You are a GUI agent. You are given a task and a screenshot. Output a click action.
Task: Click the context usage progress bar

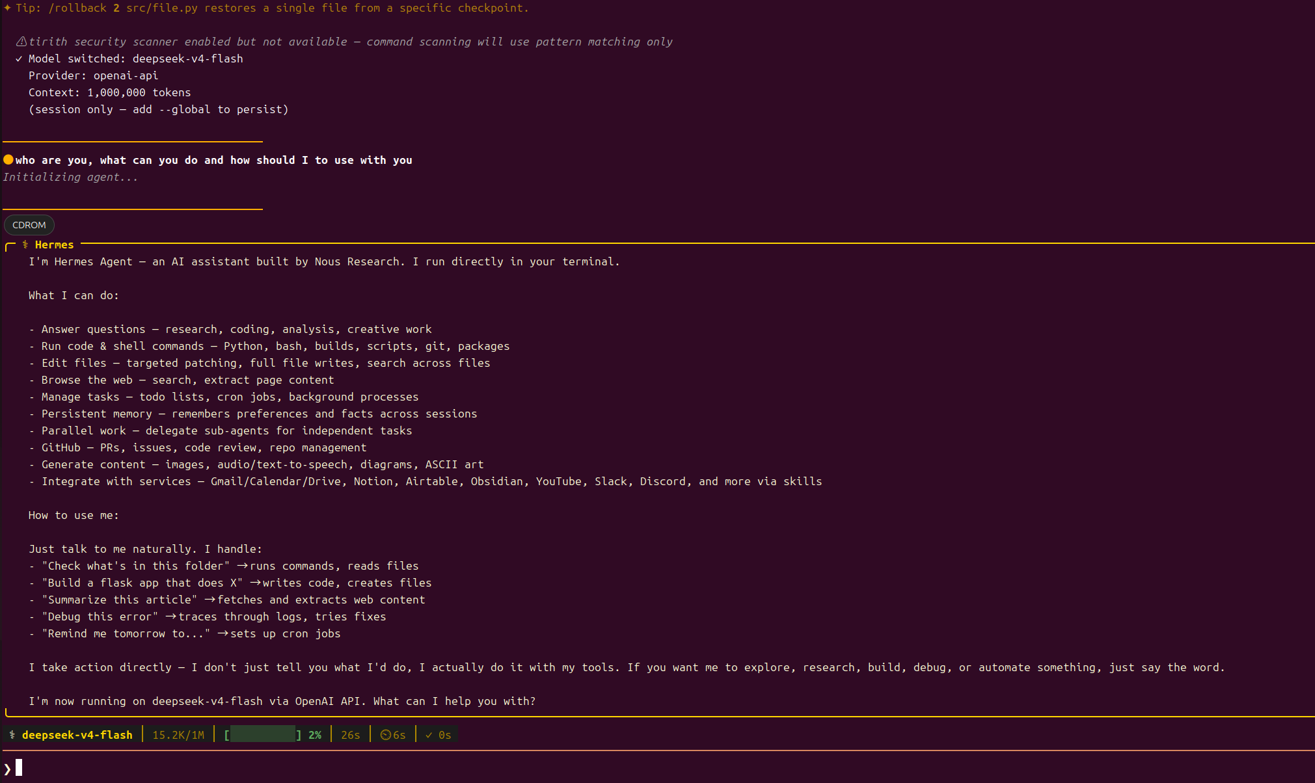[x=263, y=735]
